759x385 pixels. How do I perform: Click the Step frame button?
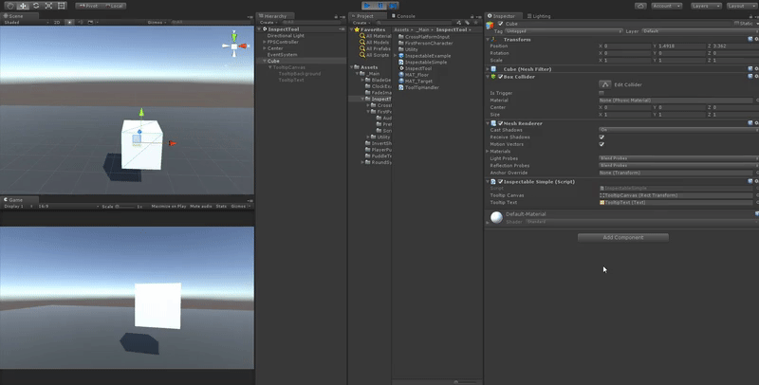393,6
